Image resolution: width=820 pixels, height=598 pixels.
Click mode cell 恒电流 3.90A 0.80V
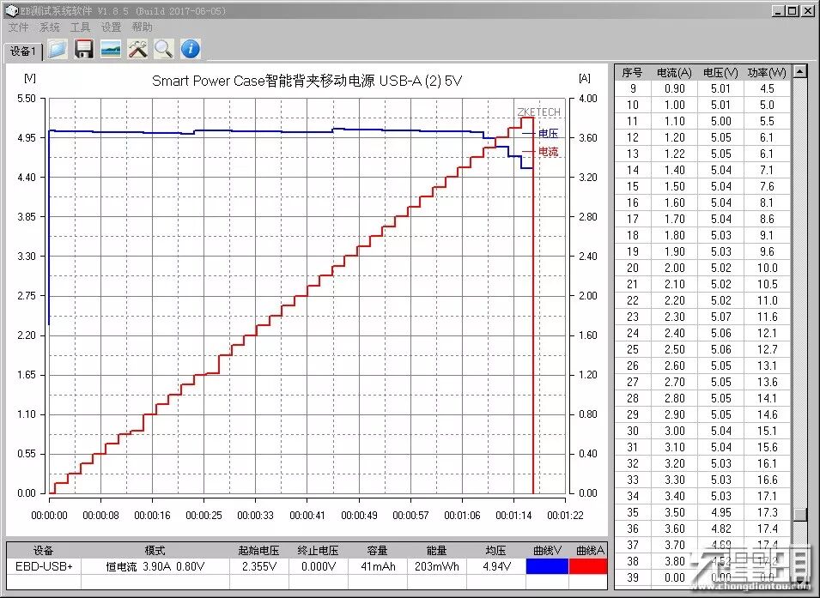click(155, 566)
